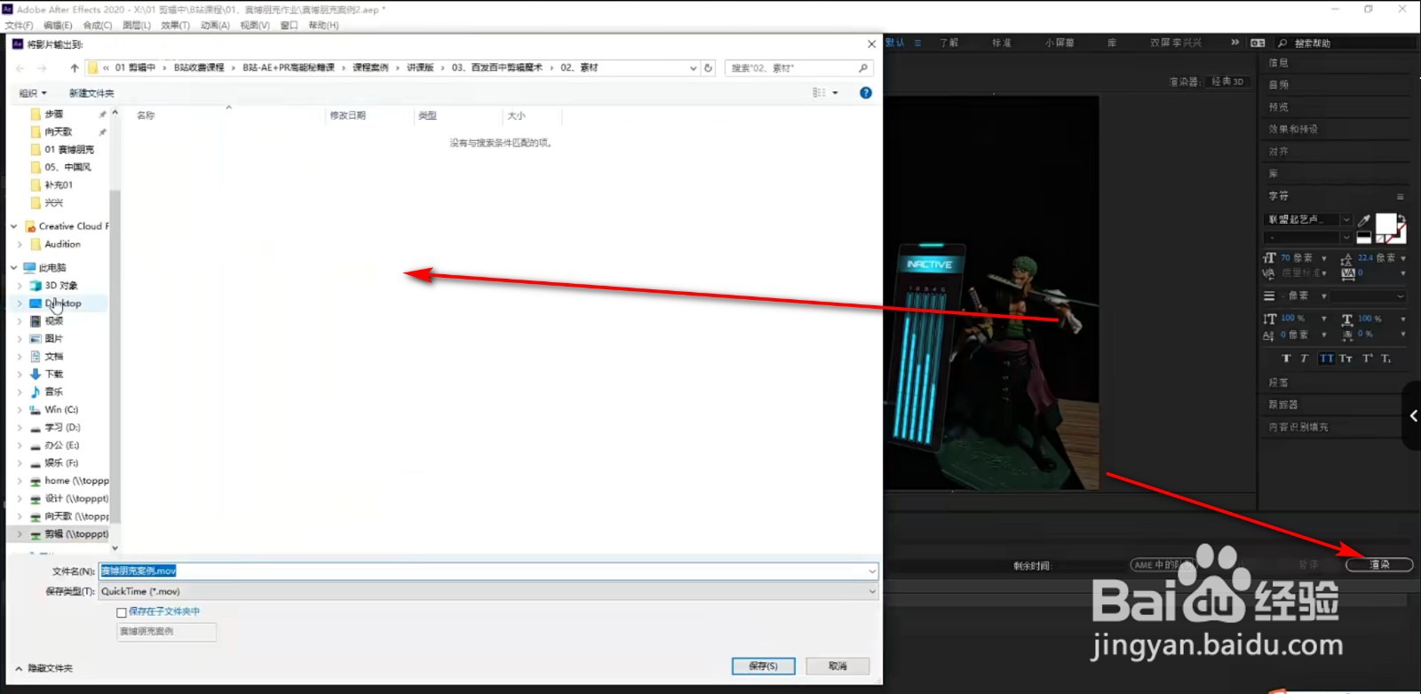Open the 效果 menu
The height and width of the screenshot is (694, 1421).
[x=175, y=26]
